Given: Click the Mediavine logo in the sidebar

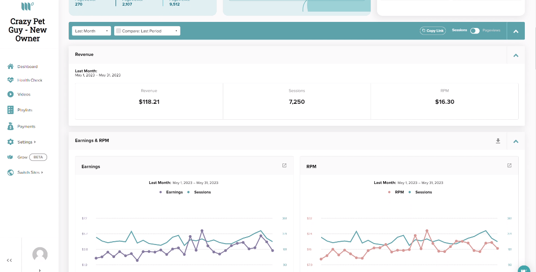Looking at the screenshot, I should [27, 6].
